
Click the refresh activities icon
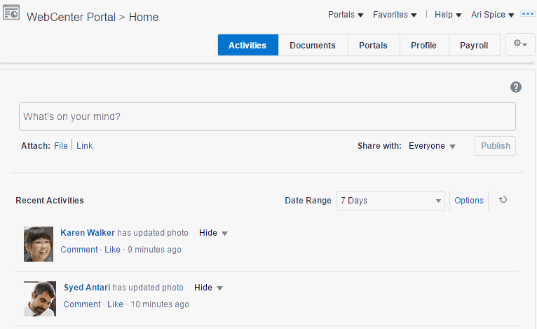503,200
